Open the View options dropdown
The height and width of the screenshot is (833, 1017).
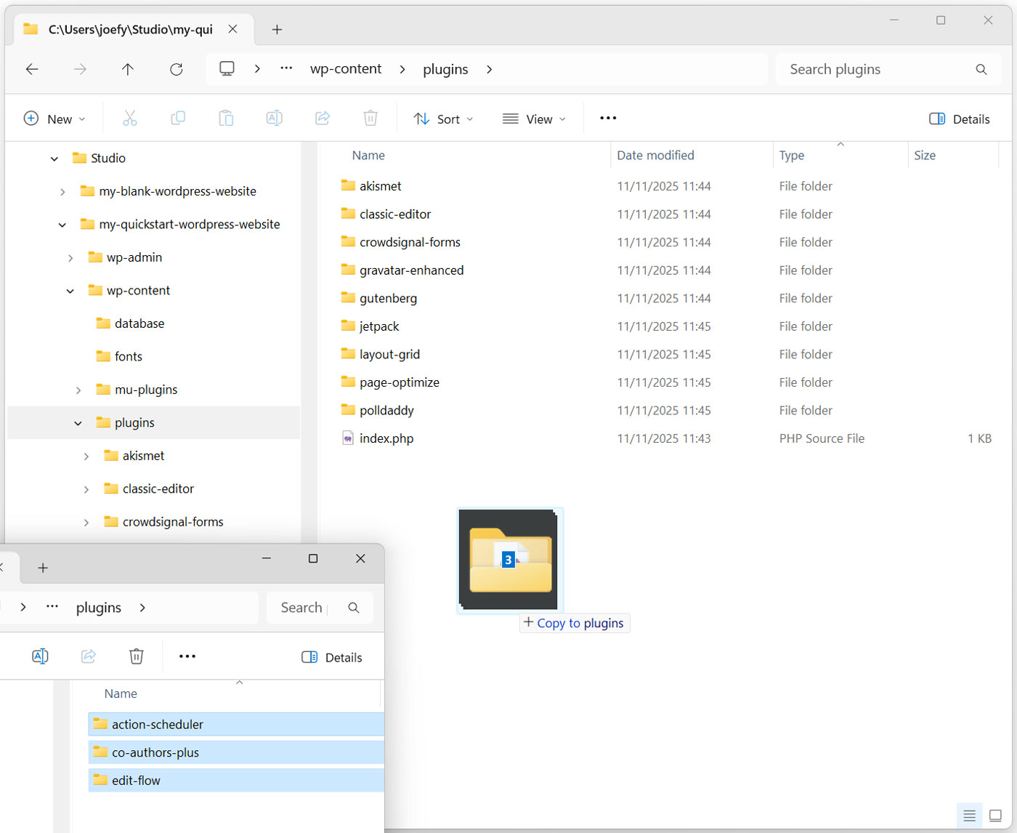(x=534, y=118)
